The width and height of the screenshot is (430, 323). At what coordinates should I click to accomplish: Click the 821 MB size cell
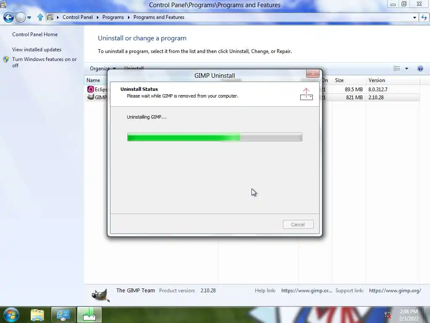[x=354, y=97]
